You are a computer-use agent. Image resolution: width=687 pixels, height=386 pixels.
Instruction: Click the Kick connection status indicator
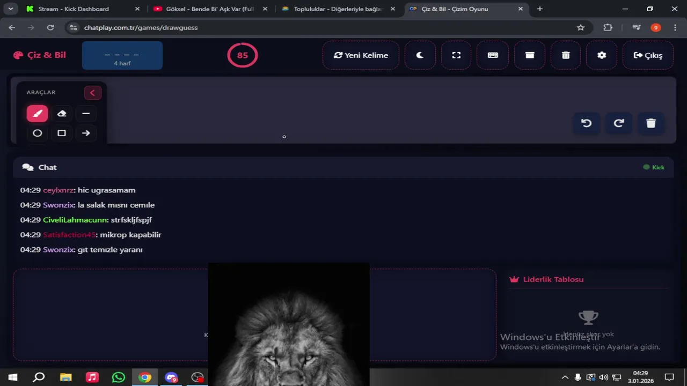654,167
